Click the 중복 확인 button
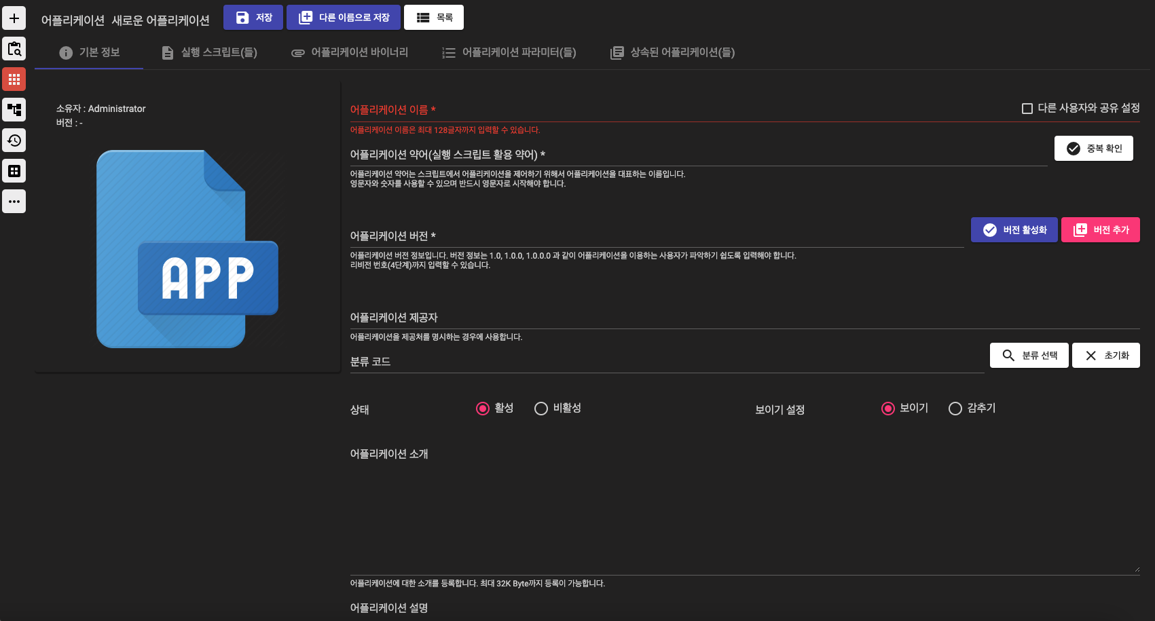This screenshot has height=621, width=1155. [1093, 148]
